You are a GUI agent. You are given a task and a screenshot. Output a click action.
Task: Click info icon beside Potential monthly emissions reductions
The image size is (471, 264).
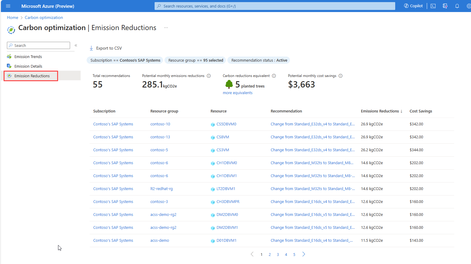tap(209, 76)
